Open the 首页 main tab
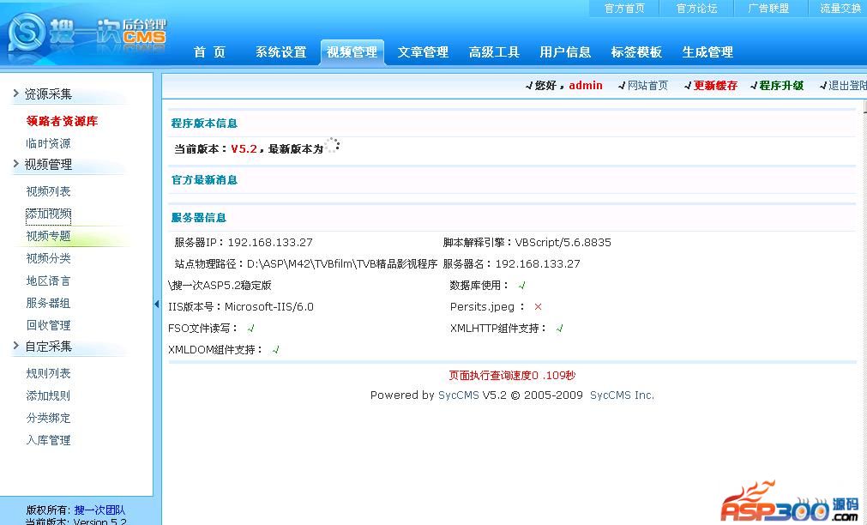This screenshot has width=867, height=525. pos(209,52)
